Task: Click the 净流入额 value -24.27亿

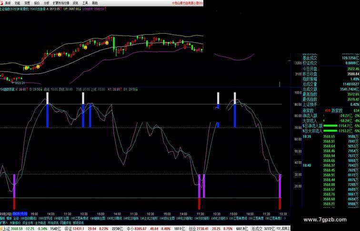Action: point(346,116)
